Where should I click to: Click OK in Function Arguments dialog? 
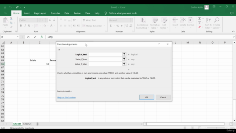(x=147, y=97)
